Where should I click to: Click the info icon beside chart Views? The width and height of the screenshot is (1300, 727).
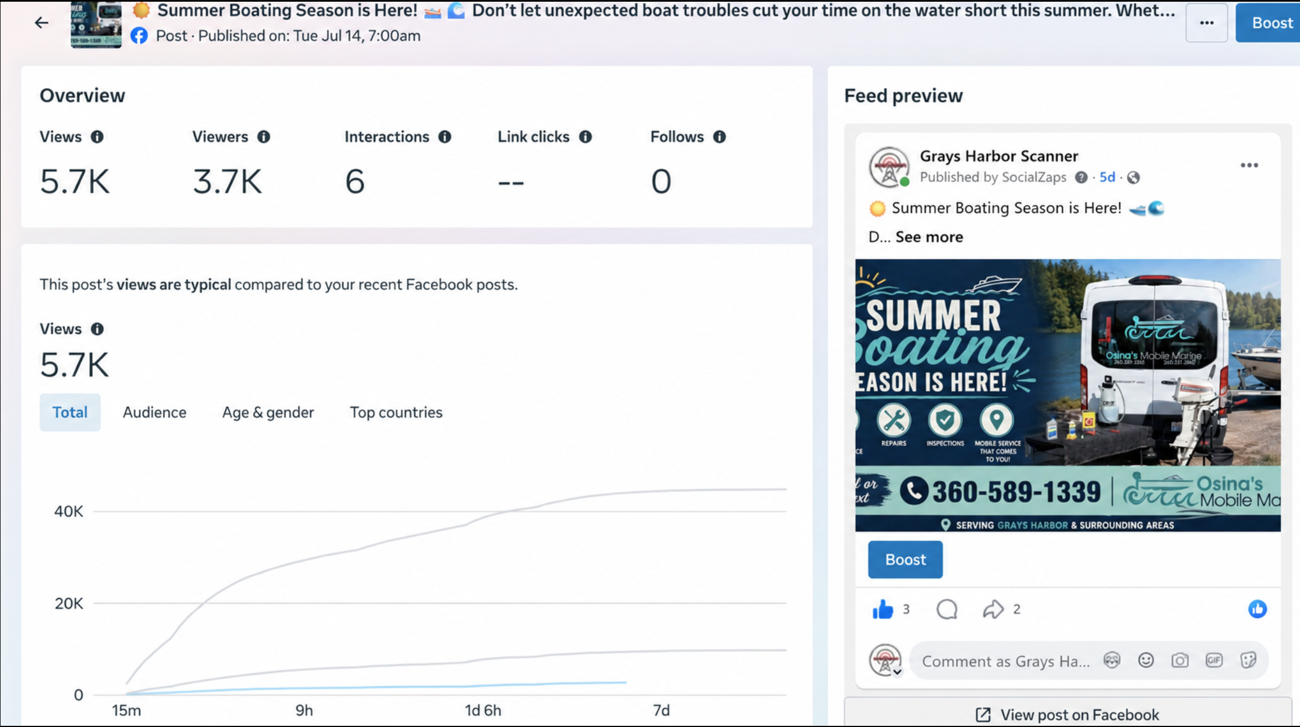97,329
